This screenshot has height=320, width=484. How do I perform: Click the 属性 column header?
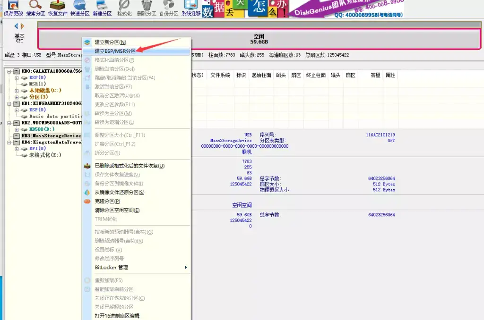(x=390, y=75)
